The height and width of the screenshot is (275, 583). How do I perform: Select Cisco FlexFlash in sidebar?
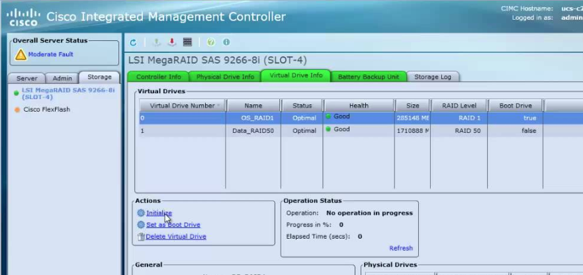pyautogui.click(x=46, y=110)
